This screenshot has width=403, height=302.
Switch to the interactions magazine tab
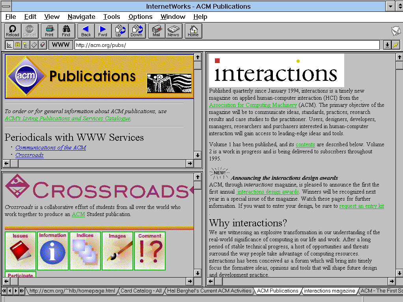(329, 291)
